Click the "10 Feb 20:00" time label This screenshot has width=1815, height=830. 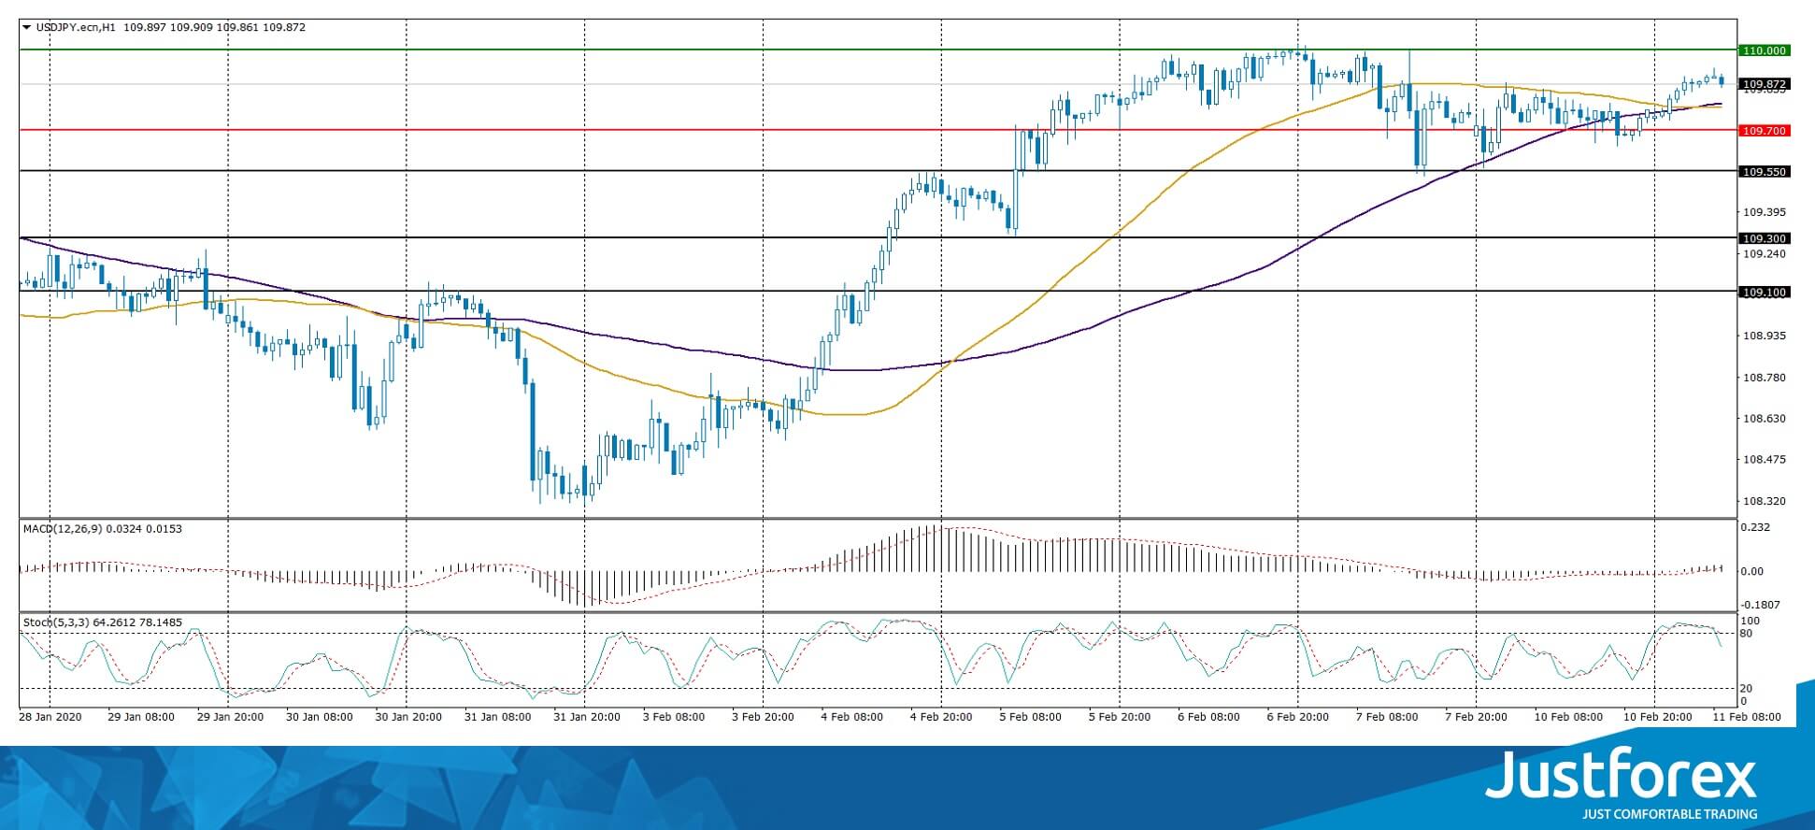1657,717
